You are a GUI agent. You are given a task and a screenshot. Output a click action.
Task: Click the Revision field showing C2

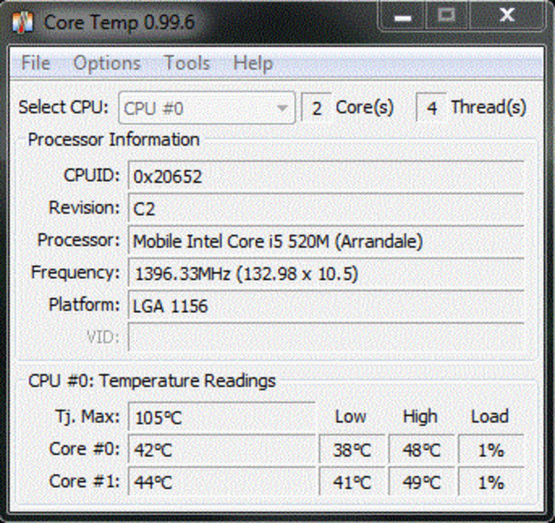click(x=326, y=208)
